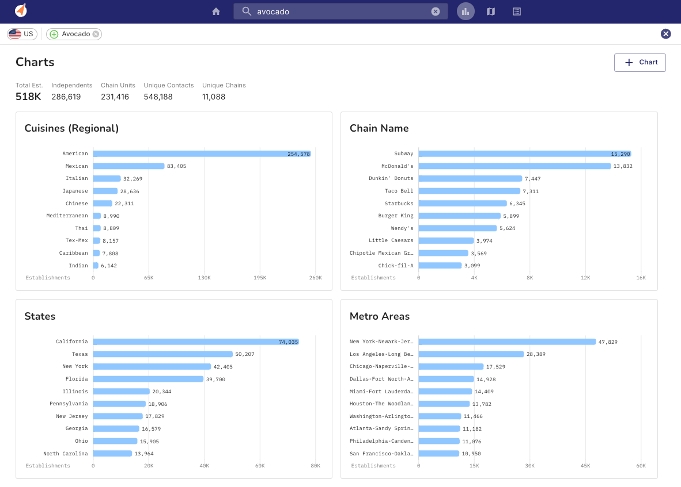Click the green plus on Avocado chip
681x487 pixels.
(x=54, y=34)
